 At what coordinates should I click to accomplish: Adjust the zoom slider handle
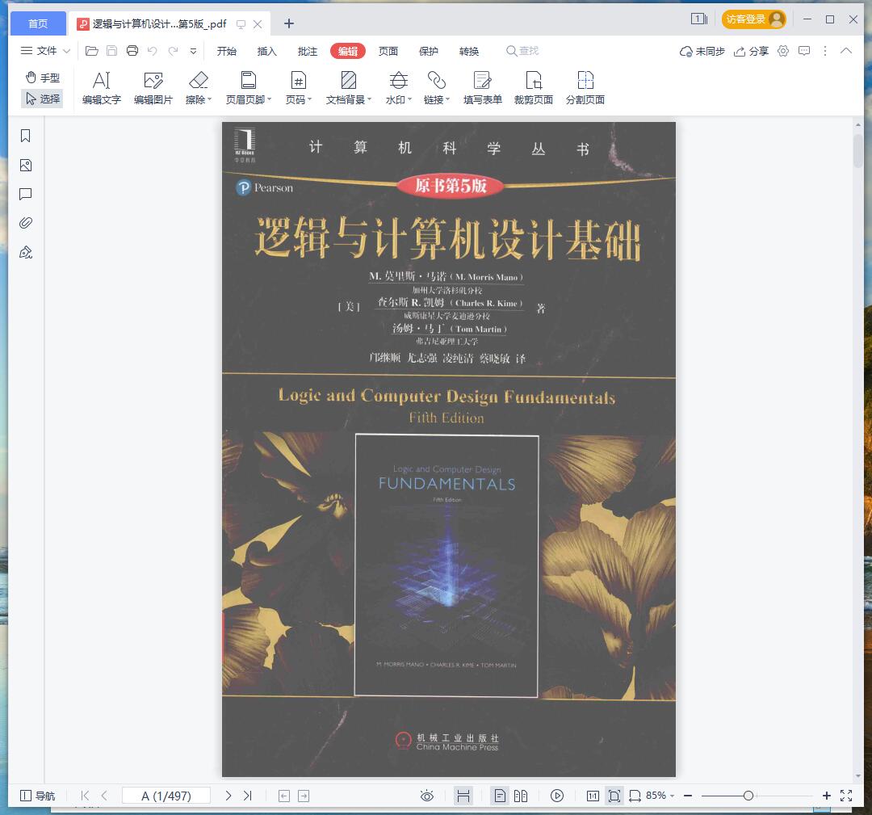[748, 796]
